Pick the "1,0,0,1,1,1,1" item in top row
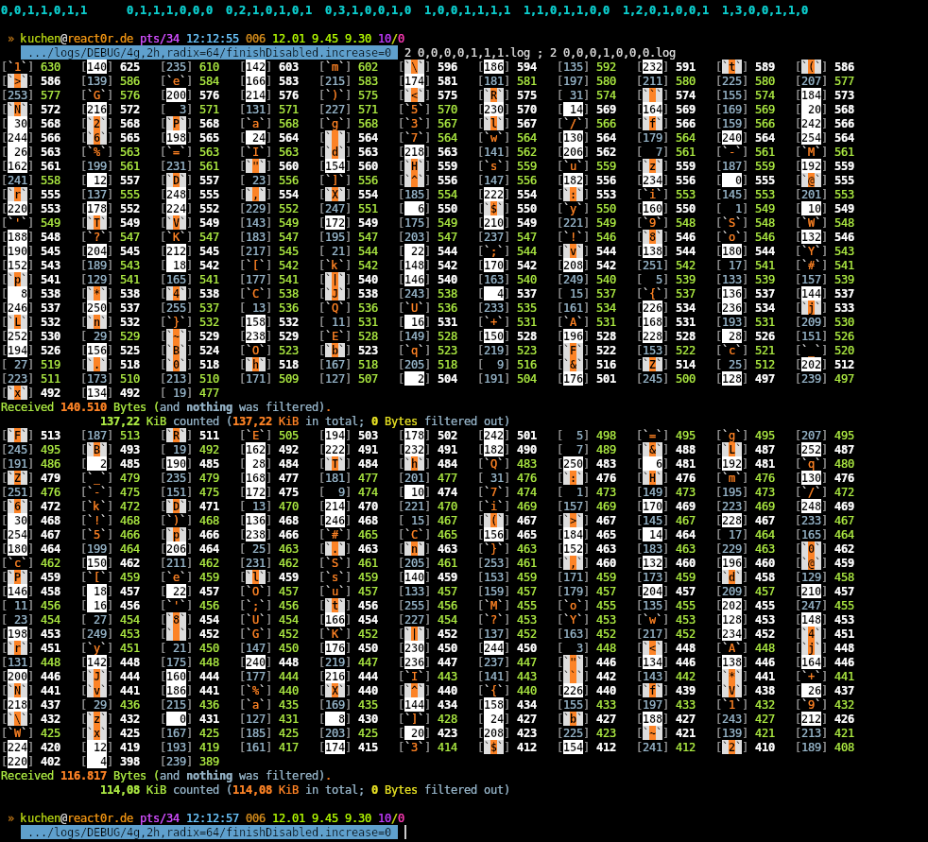The height and width of the screenshot is (842, 928). pyautogui.click(x=467, y=9)
